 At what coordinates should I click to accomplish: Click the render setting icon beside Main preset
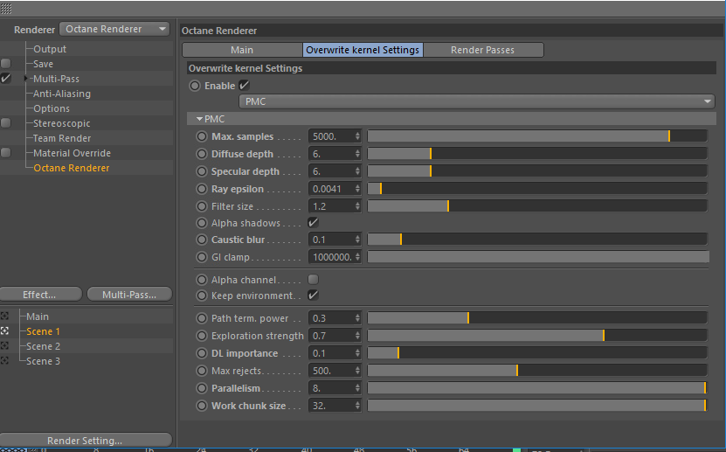pos(4,316)
